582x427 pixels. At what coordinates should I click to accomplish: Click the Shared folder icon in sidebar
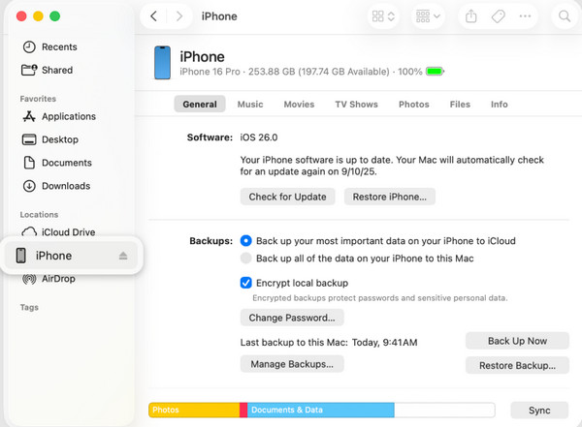point(29,70)
